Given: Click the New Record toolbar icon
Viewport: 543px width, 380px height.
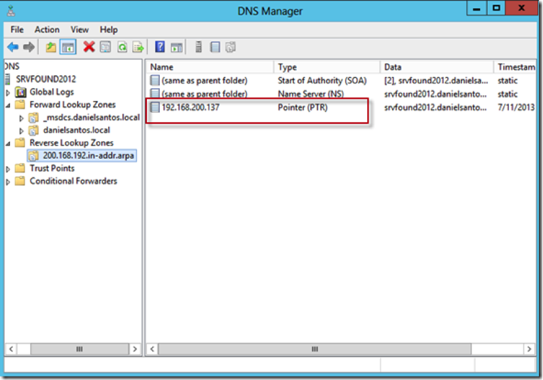Looking at the screenshot, I should 215,47.
